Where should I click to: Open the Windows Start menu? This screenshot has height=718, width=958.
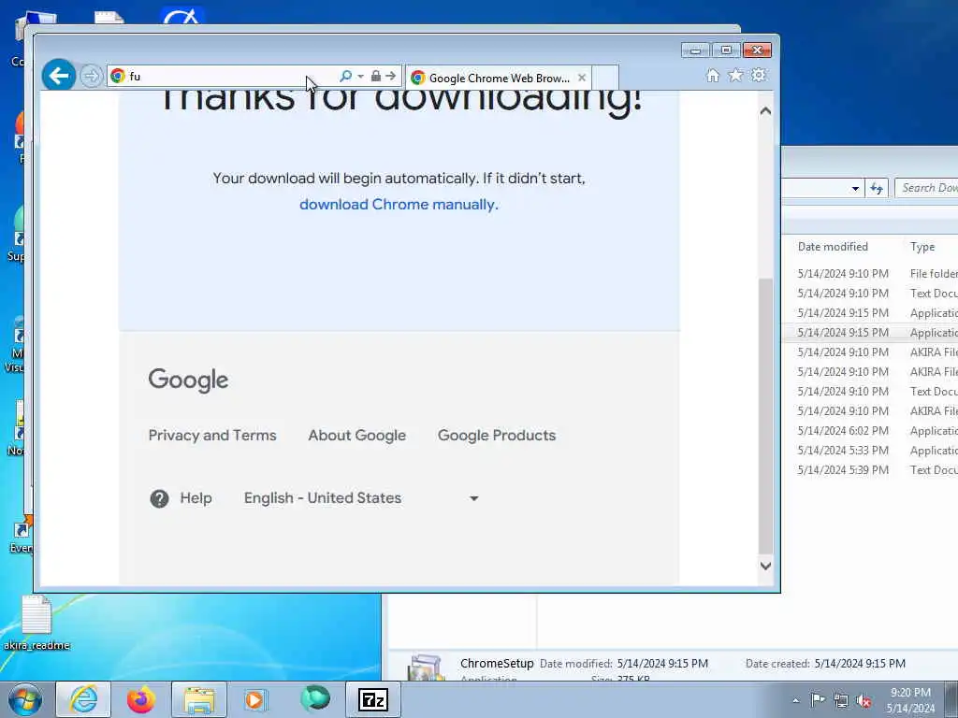(x=25, y=699)
